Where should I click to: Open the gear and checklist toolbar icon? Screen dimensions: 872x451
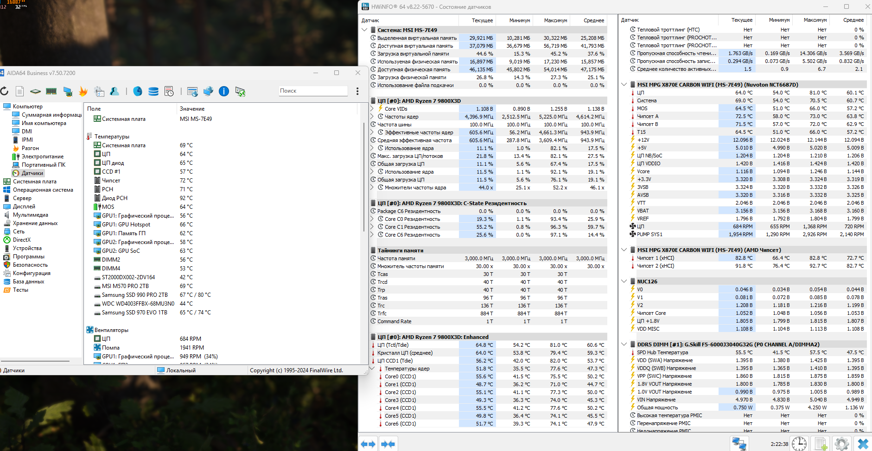pos(99,91)
